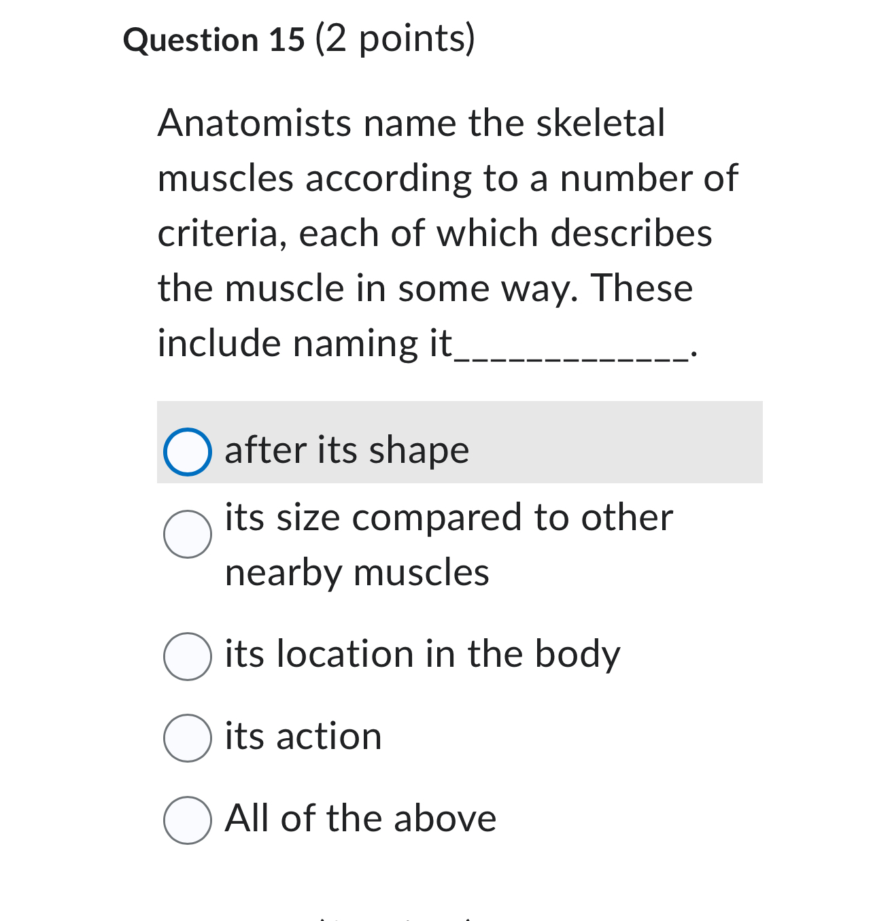Viewport: 873px width, 921px height.
Task: Click the text "its size compared to other"
Action: point(449,518)
